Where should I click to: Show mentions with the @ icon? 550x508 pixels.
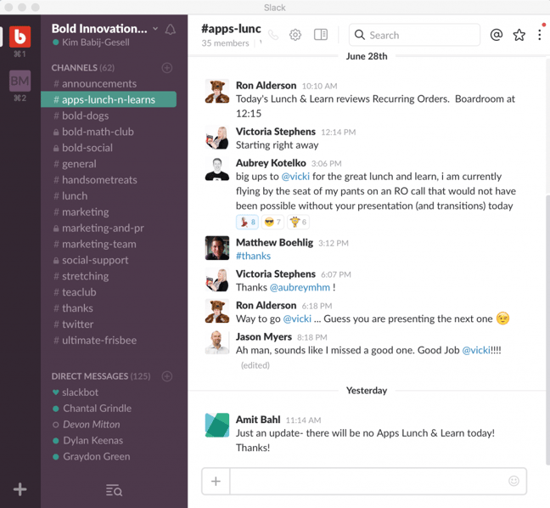497,35
